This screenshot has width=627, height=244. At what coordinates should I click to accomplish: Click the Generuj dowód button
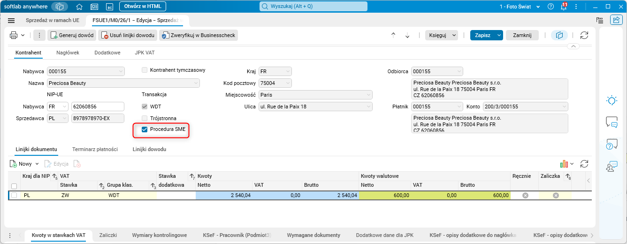[x=72, y=35]
